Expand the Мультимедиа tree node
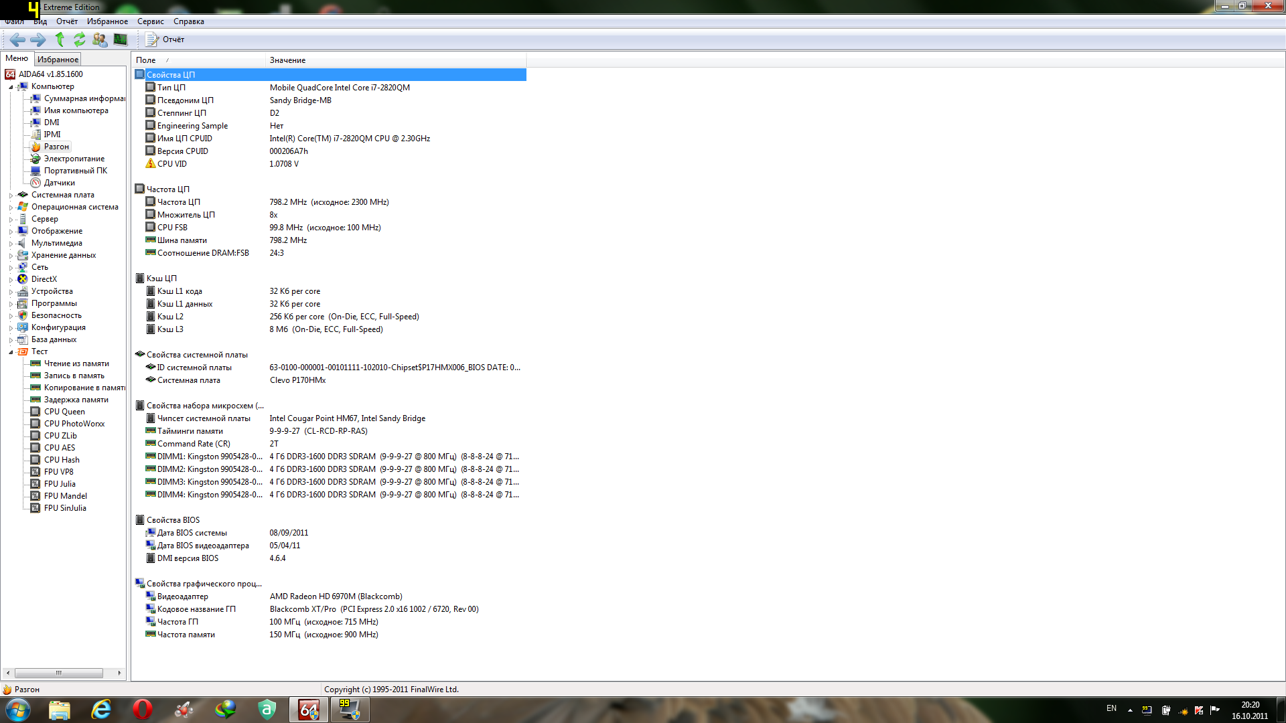The image size is (1286, 723). (11, 244)
